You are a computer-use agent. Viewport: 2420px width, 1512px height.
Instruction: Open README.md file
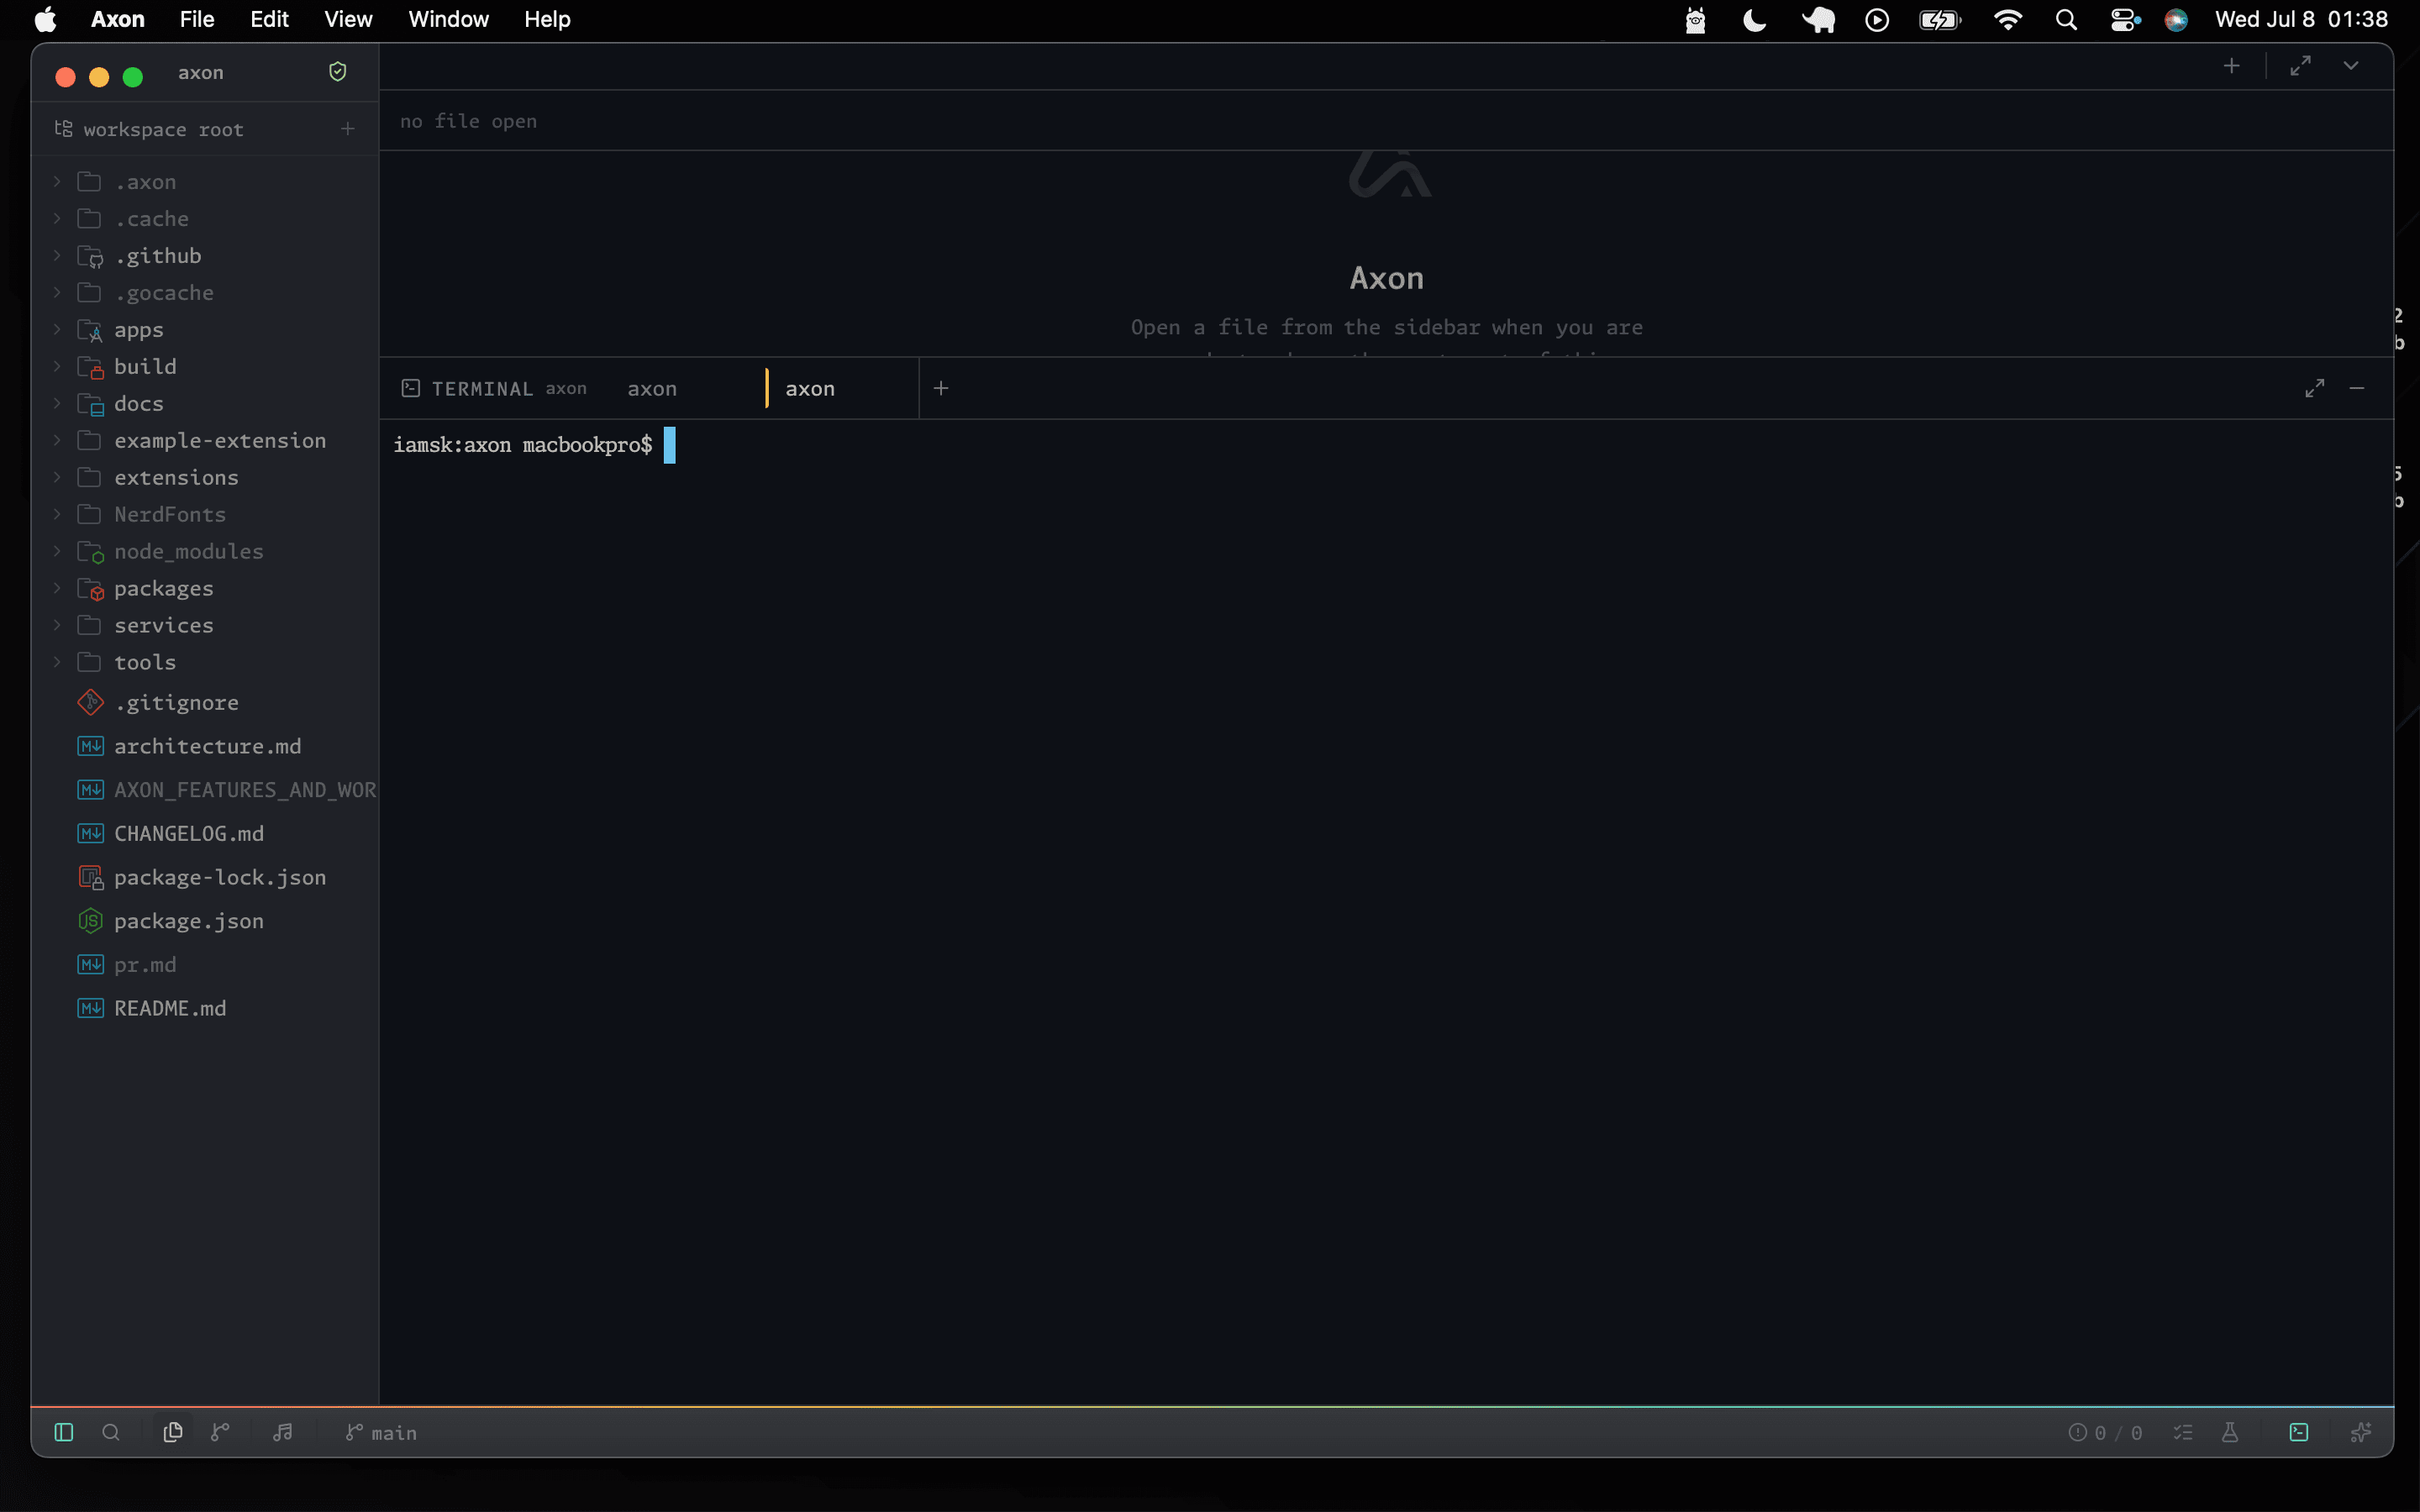point(204,1009)
